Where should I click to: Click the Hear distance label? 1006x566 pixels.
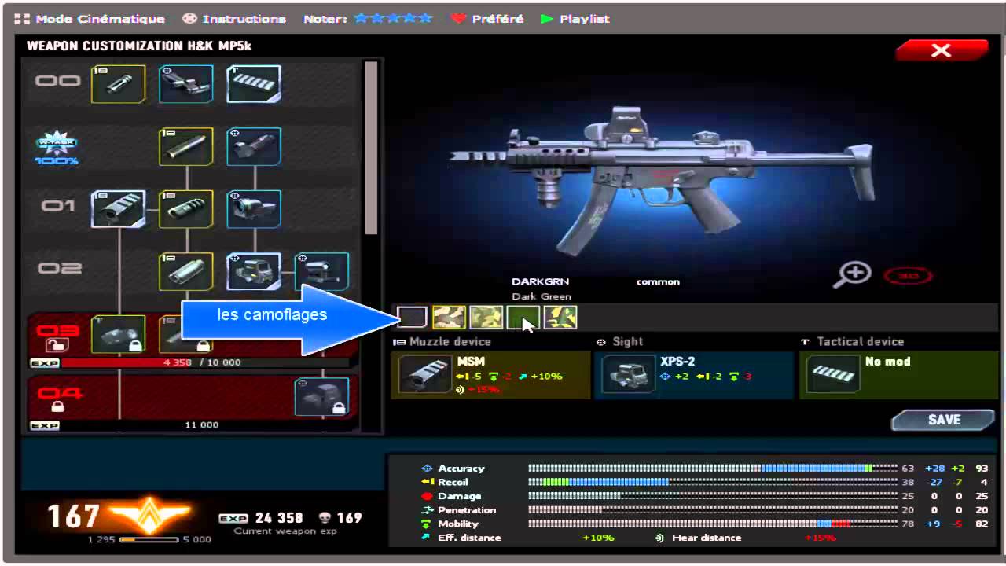[x=707, y=538]
